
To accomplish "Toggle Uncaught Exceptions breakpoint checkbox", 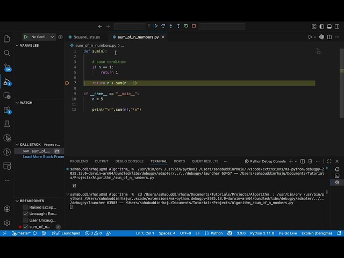I will 25,214.
